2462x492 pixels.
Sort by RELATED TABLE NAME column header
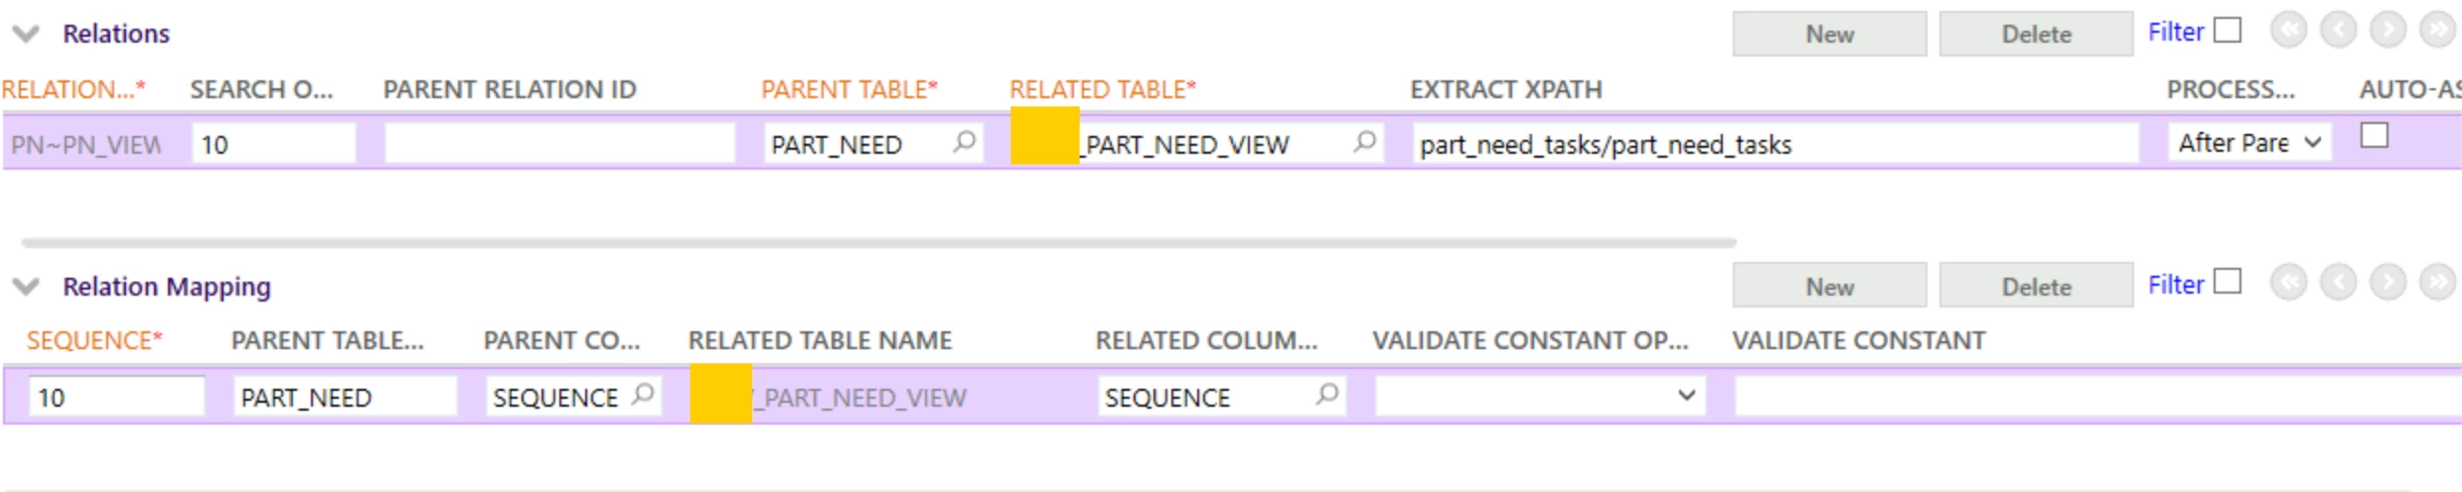(x=820, y=340)
